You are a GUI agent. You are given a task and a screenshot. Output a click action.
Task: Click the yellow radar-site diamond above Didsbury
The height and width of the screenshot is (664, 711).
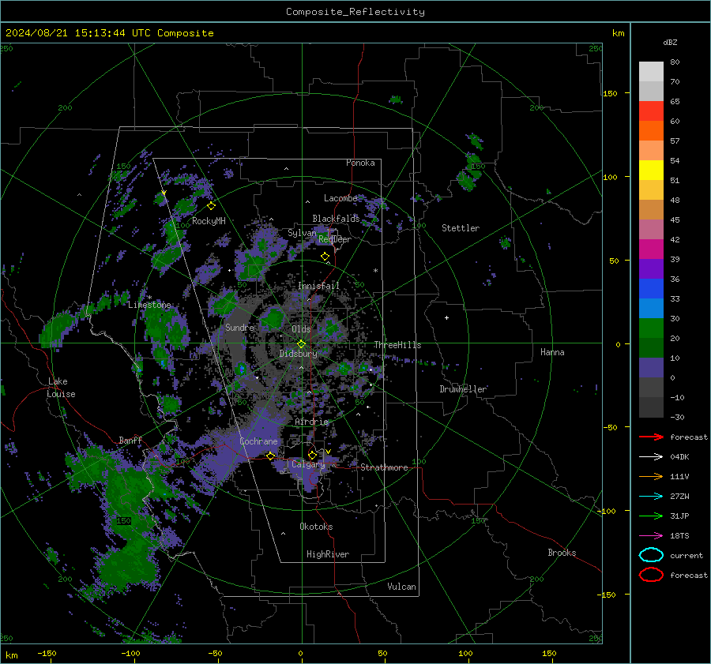[301, 344]
